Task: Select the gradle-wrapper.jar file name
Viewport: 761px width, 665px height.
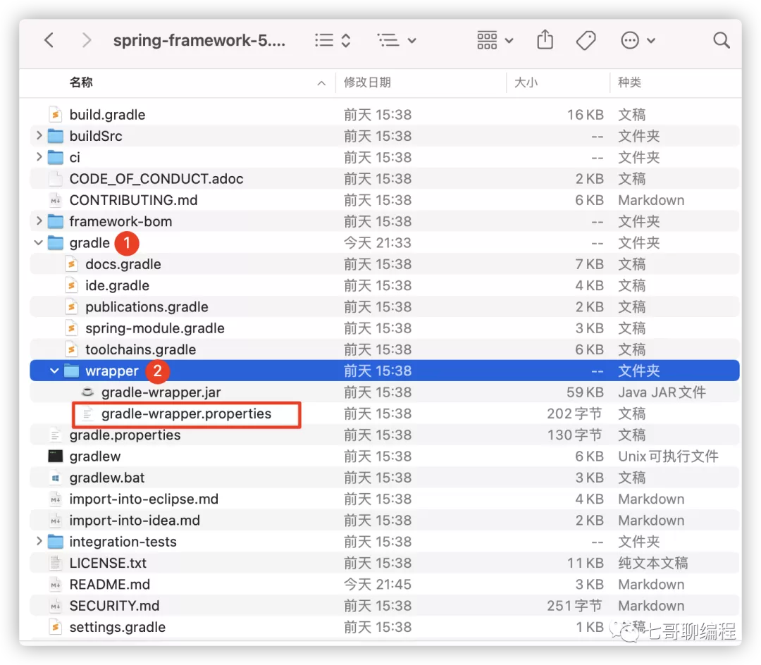Action: 161,392
